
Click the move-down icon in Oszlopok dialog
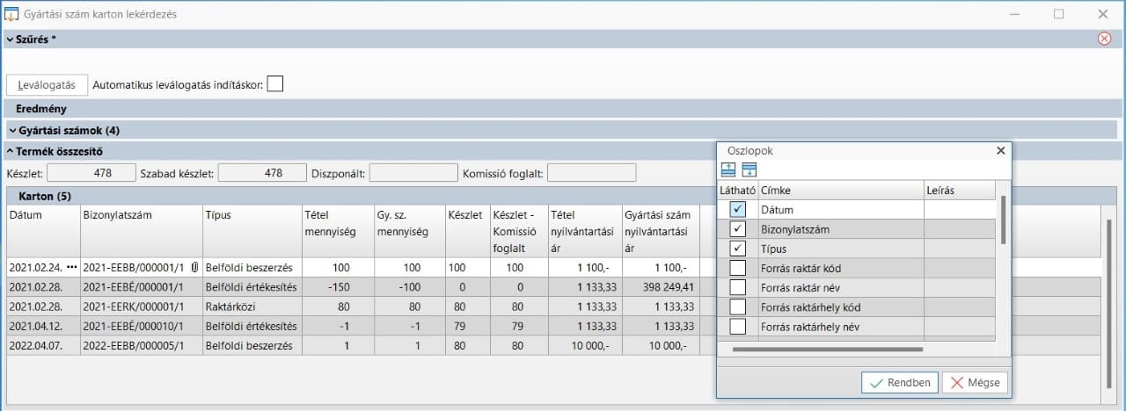tap(749, 170)
